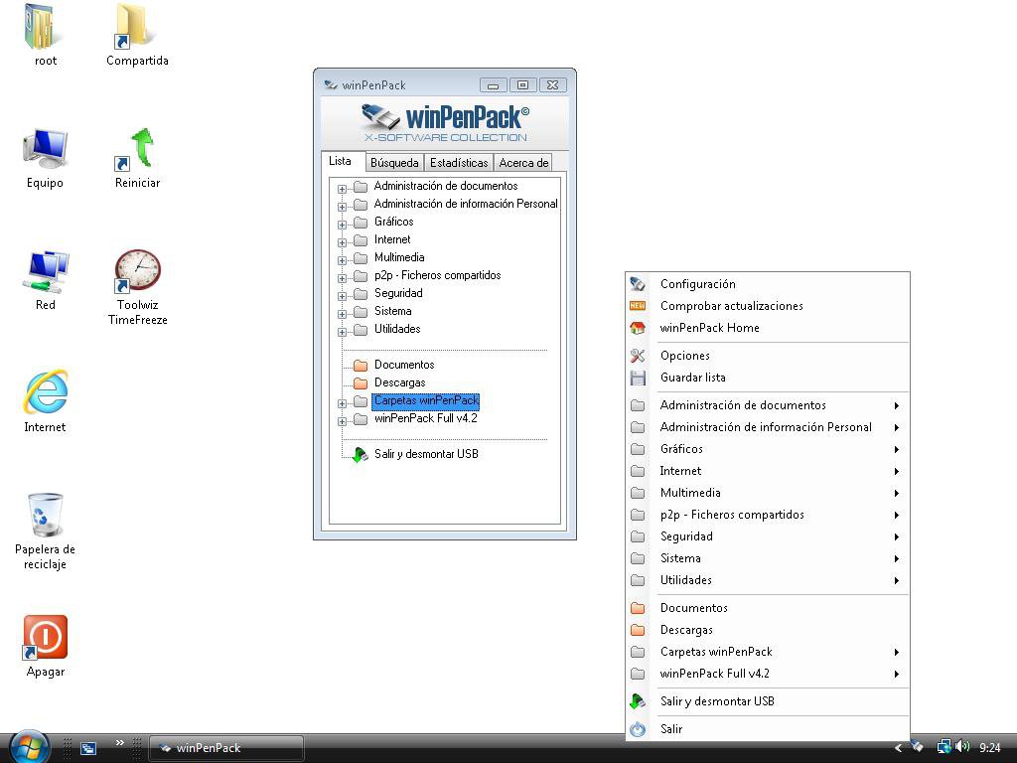
Task: Switch to the Estadísticas tab
Action: [459, 163]
